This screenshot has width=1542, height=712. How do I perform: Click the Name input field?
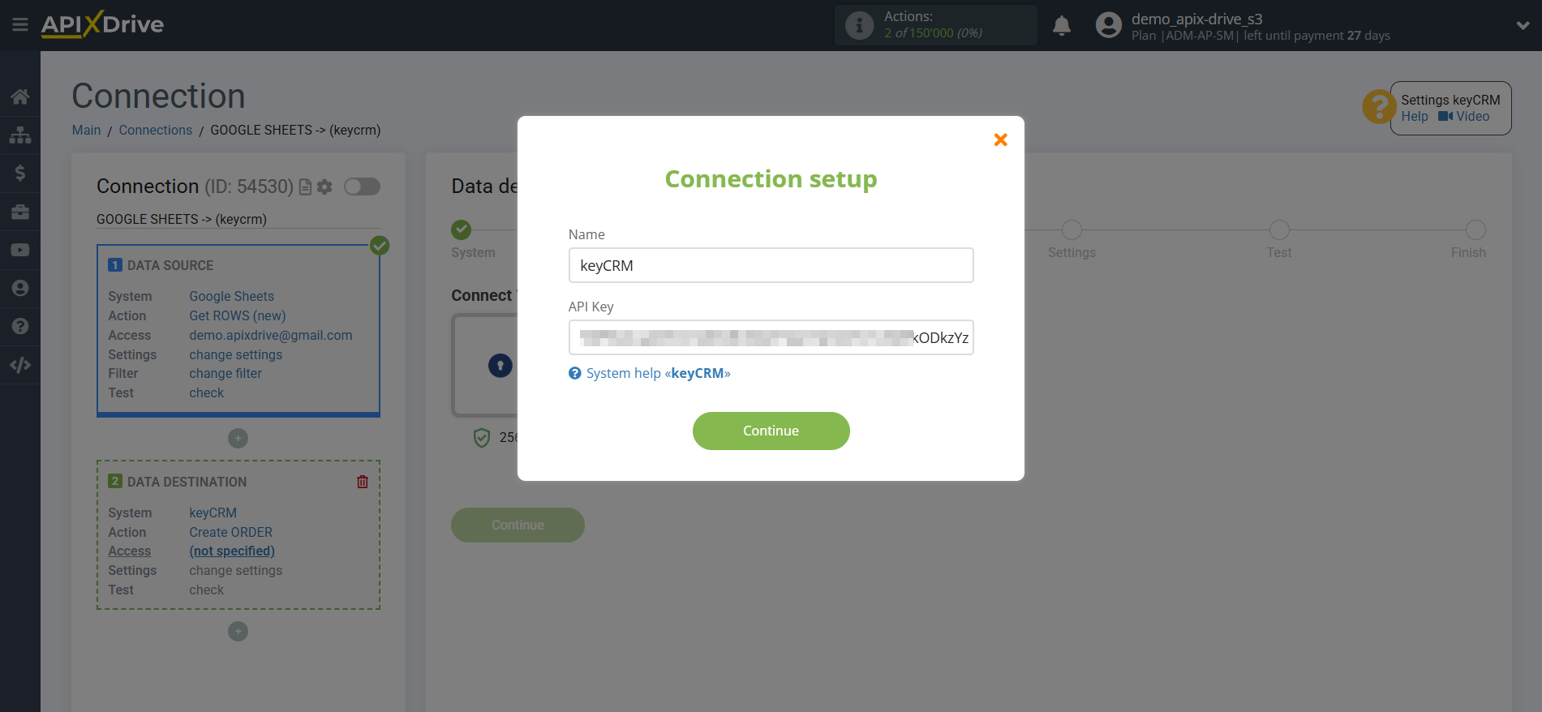point(771,265)
